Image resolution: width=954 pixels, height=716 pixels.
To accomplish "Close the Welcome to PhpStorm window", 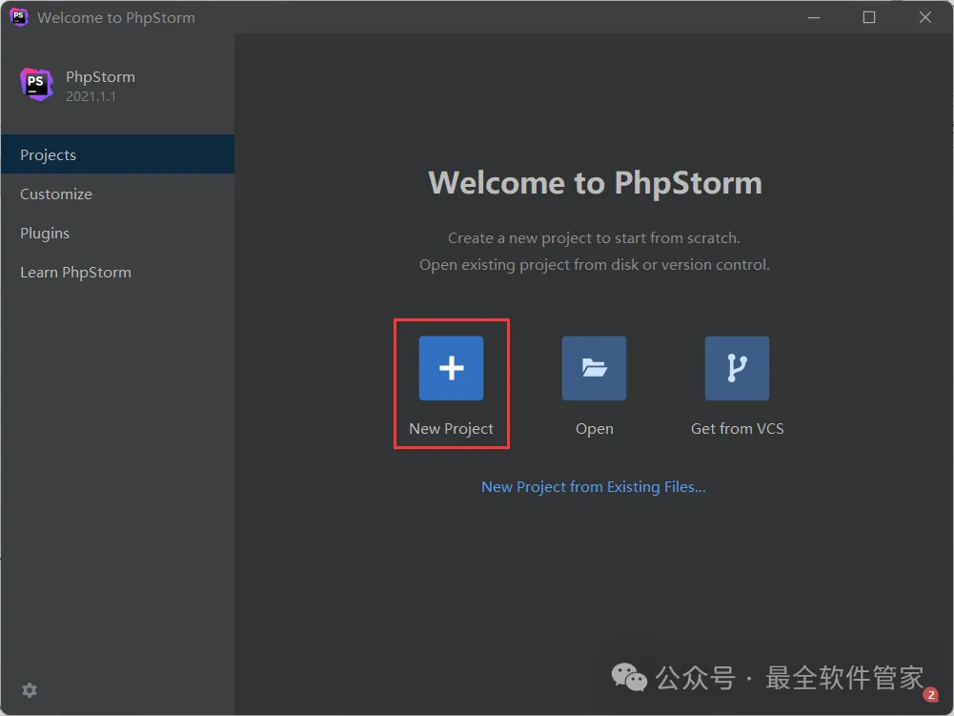I will tap(924, 17).
